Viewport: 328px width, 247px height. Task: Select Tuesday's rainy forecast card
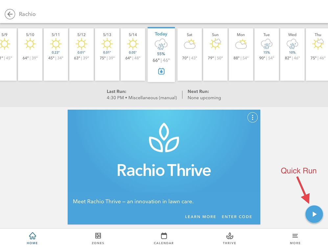(267, 53)
